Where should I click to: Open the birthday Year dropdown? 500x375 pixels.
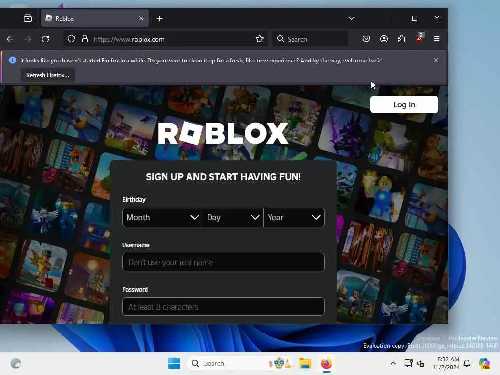coord(294,217)
